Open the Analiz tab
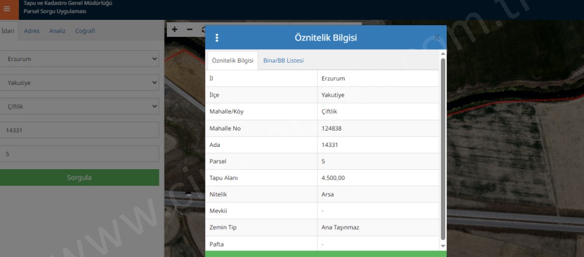Image resolution: width=584 pixels, height=257 pixels. click(57, 31)
